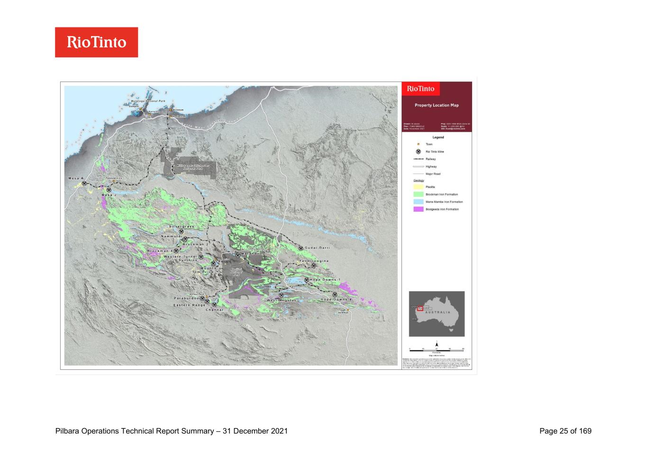Select the green Brockman Iron Formation swatch
647x457 pixels.
pos(418,194)
